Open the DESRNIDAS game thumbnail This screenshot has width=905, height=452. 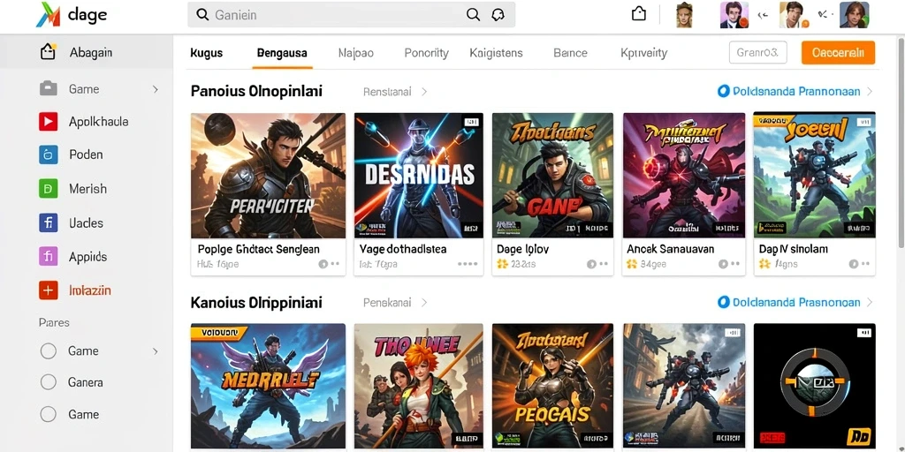pyautogui.click(x=418, y=176)
